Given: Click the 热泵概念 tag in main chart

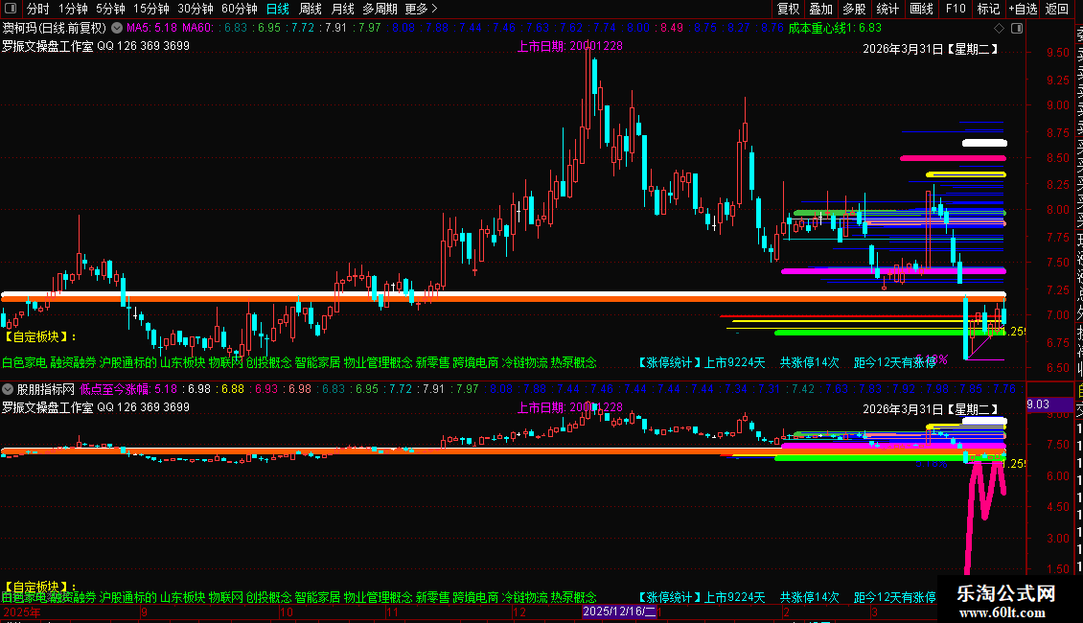Looking at the screenshot, I should [573, 362].
